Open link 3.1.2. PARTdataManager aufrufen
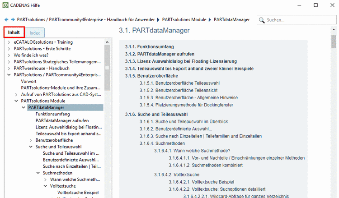 click(x=160, y=54)
